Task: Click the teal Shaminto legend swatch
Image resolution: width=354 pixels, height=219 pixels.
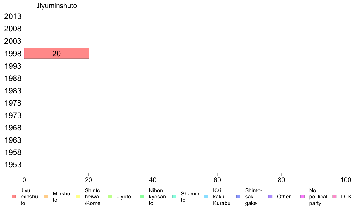Action: (x=174, y=197)
